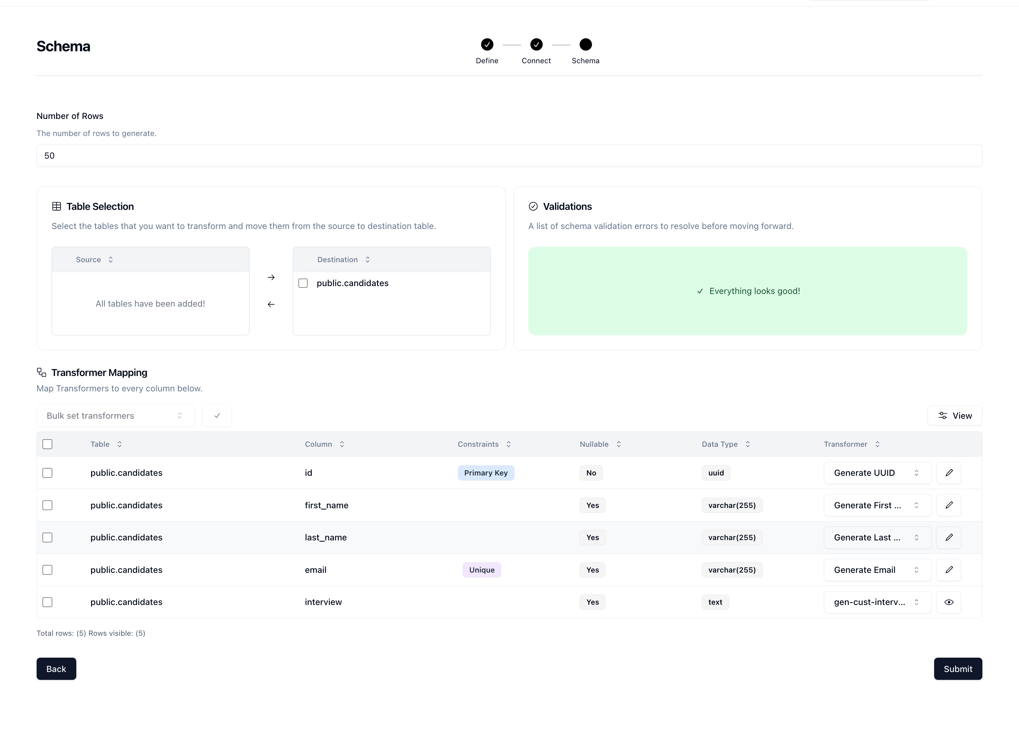Open the View column options button
Image resolution: width=1019 pixels, height=739 pixels.
(955, 416)
